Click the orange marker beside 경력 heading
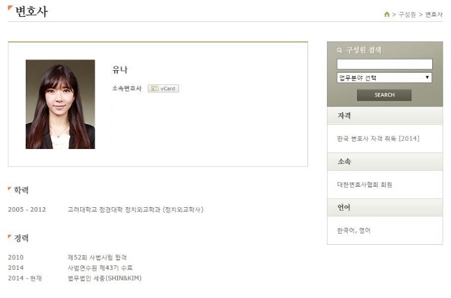This screenshot has height=298, width=451. click(9, 237)
